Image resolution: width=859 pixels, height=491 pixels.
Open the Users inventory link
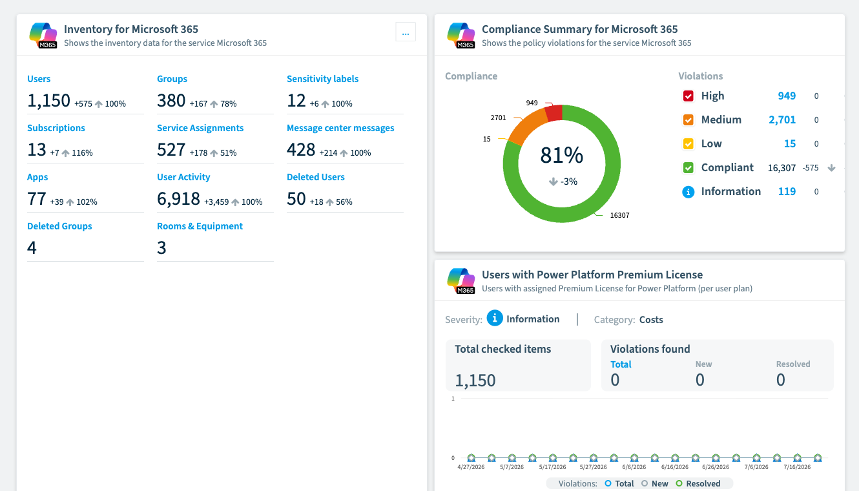pos(39,79)
